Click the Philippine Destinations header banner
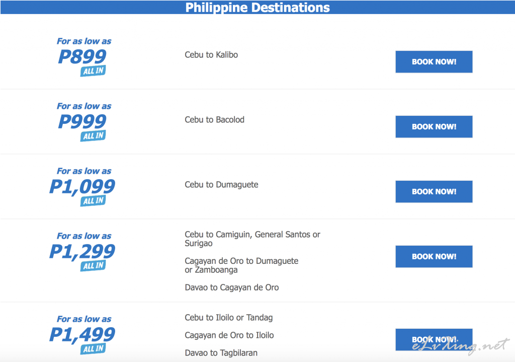The height and width of the screenshot is (362, 515). [x=257, y=7]
